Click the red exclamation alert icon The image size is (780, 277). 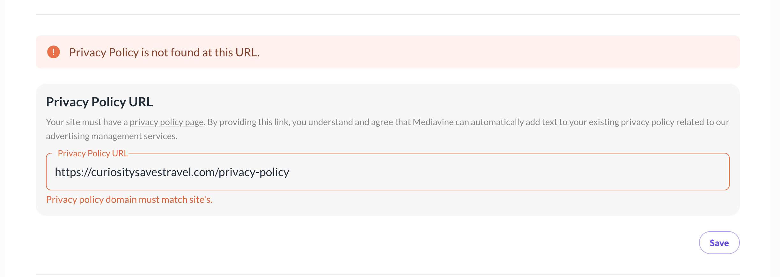(x=54, y=52)
